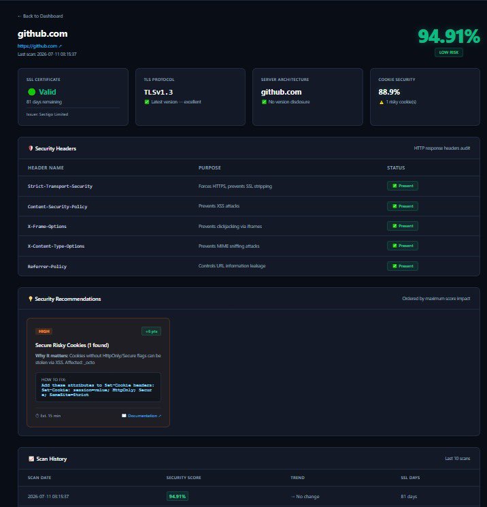
Task: Open the https://github.com external link
Action: [x=39, y=46]
